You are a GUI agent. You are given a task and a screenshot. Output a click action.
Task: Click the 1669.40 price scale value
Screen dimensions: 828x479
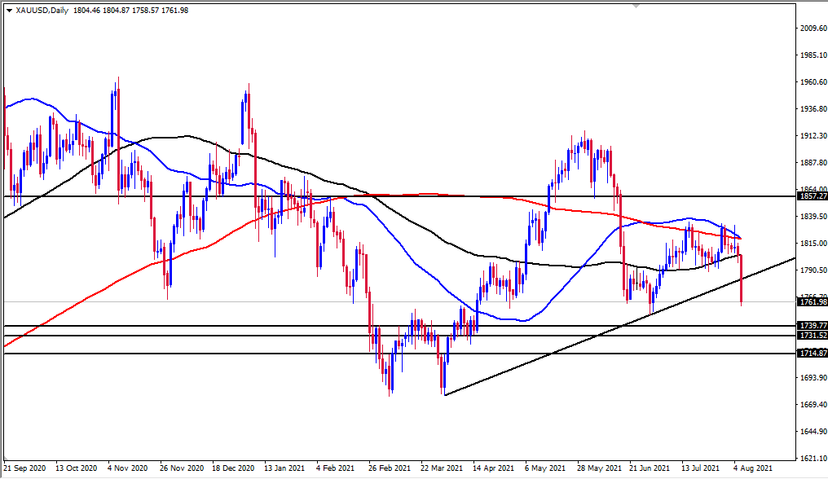pyautogui.click(x=814, y=405)
